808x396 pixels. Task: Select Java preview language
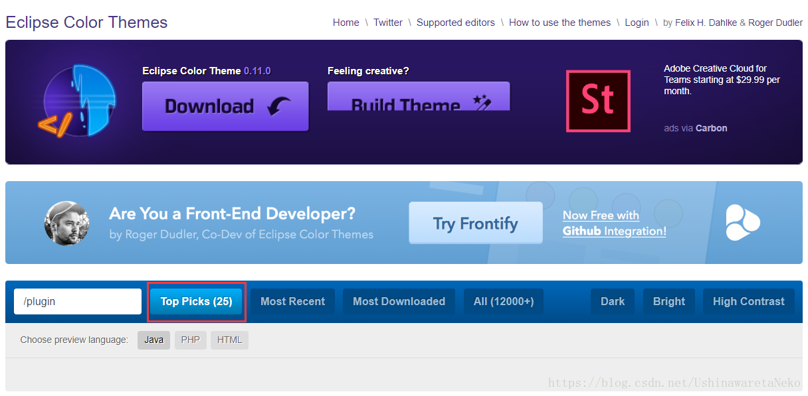153,340
